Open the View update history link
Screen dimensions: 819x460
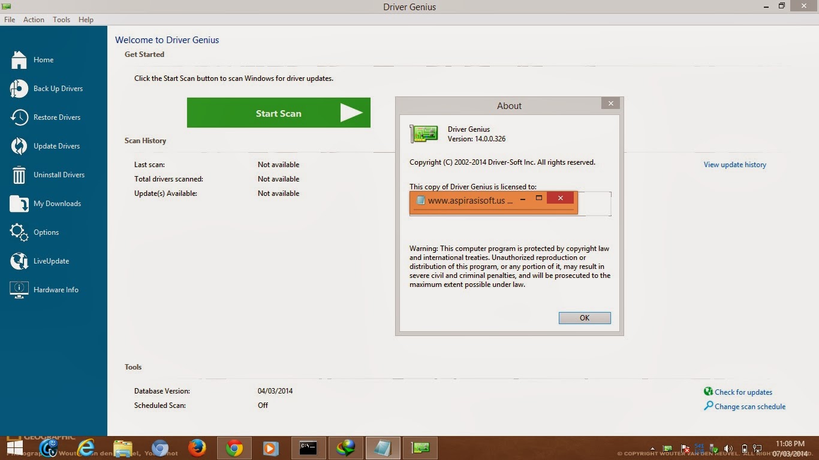click(735, 165)
